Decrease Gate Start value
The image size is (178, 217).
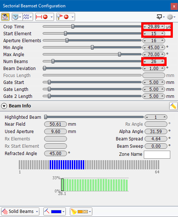tap(145, 82)
